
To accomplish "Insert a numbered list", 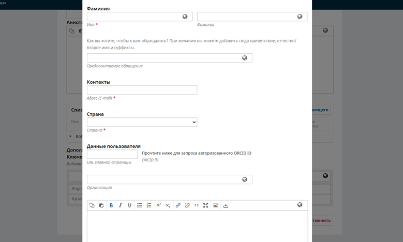I will (149, 205).
